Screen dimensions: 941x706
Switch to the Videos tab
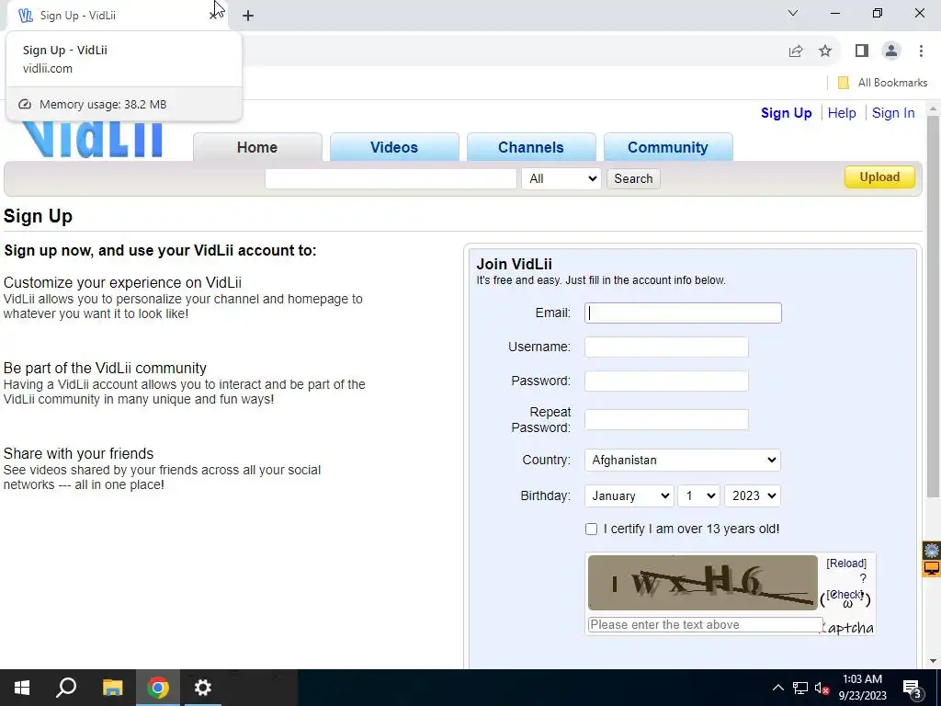click(394, 147)
